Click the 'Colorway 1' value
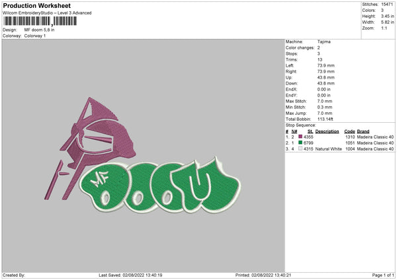 35,36
